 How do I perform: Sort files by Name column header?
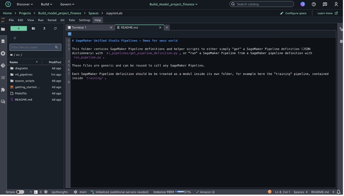click(x=24, y=62)
